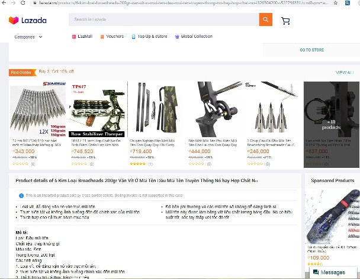Click the blue info icon next to imported notice
The image size is (360, 279).
tap(21, 196)
